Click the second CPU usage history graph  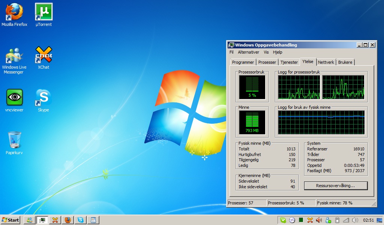[x=343, y=87]
